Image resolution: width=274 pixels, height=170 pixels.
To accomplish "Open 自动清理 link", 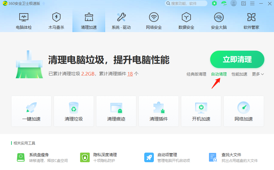I will [219, 74].
